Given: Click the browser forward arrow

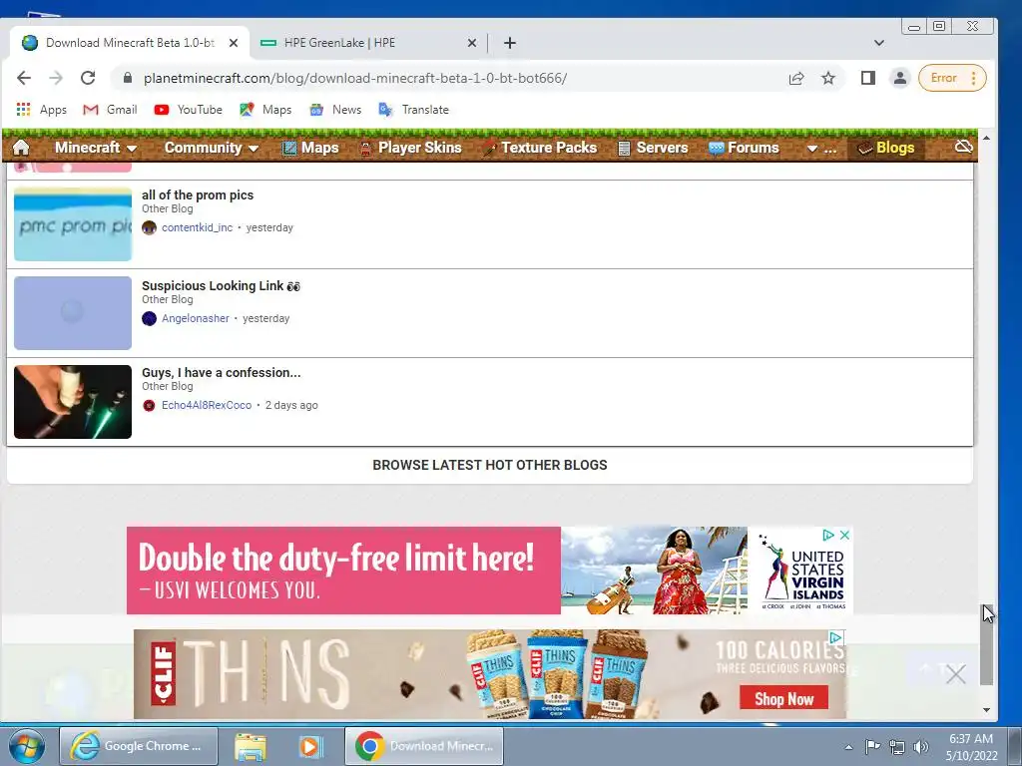Looking at the screenshot, I should point(56,78).
